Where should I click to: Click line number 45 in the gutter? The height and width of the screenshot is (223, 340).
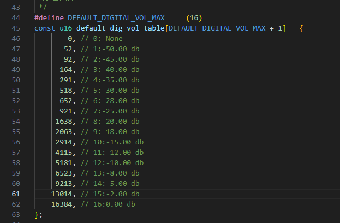pyautogui.click(x=16, y=28)
